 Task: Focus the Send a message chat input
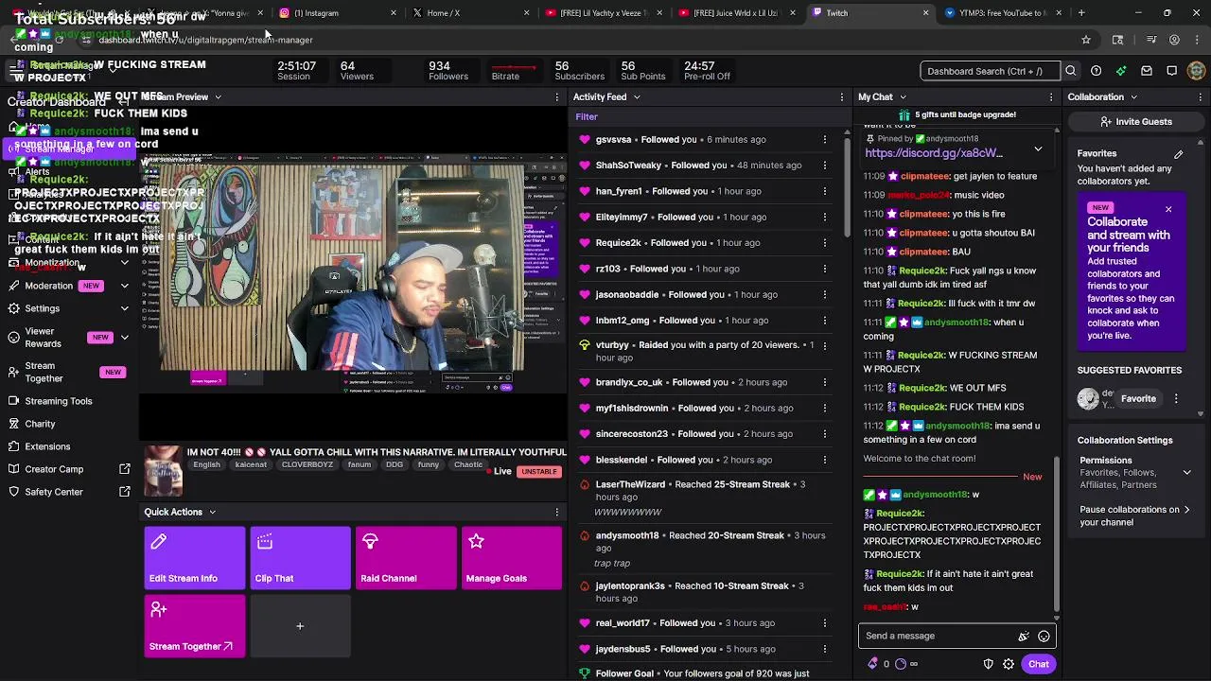coord(937,637)
